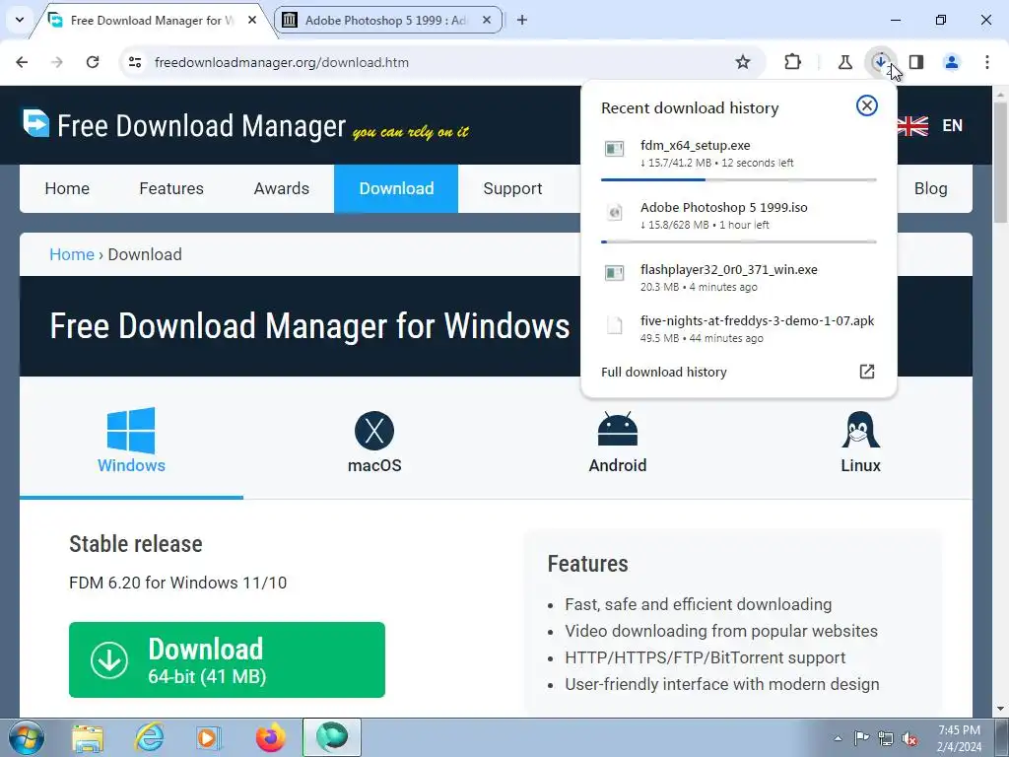This screenshot has width=1009, height=757.
Task: Open Firefox from taskbar
Action: pyautogui.click(x=270, y=737)
